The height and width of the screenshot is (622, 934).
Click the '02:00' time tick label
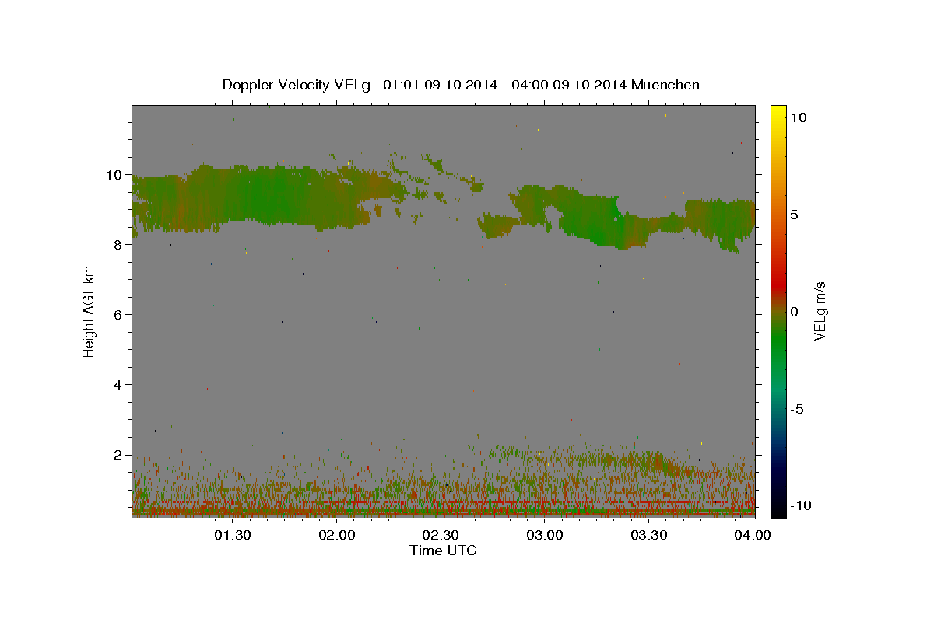(336, 535)
